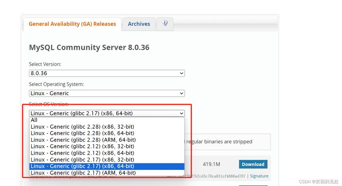
Task: Click the Select Operating System label
Action: [x=56, y=84]
